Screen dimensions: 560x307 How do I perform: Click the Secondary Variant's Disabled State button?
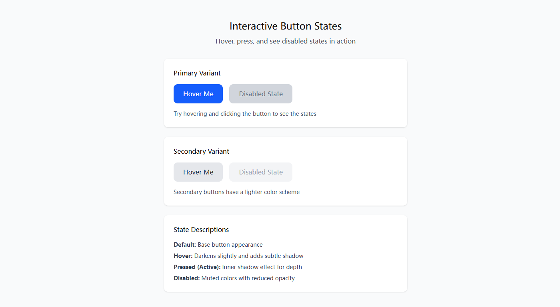tap(261, 172)
